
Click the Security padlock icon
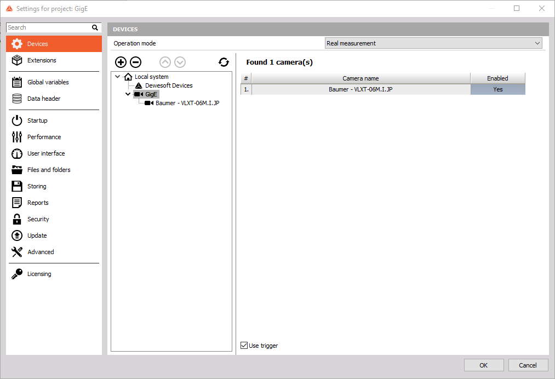pos(17,219)
